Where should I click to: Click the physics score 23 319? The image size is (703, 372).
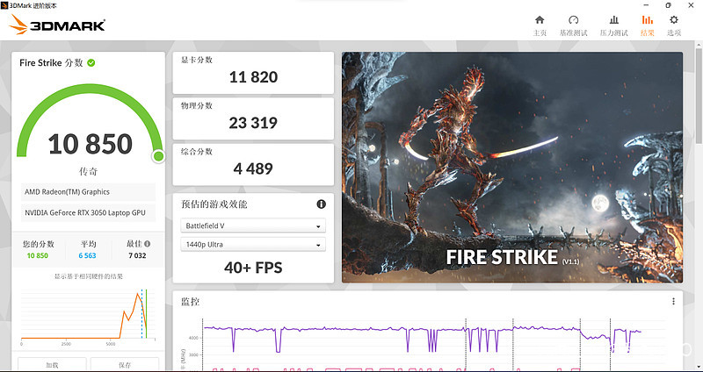point(253,123)
